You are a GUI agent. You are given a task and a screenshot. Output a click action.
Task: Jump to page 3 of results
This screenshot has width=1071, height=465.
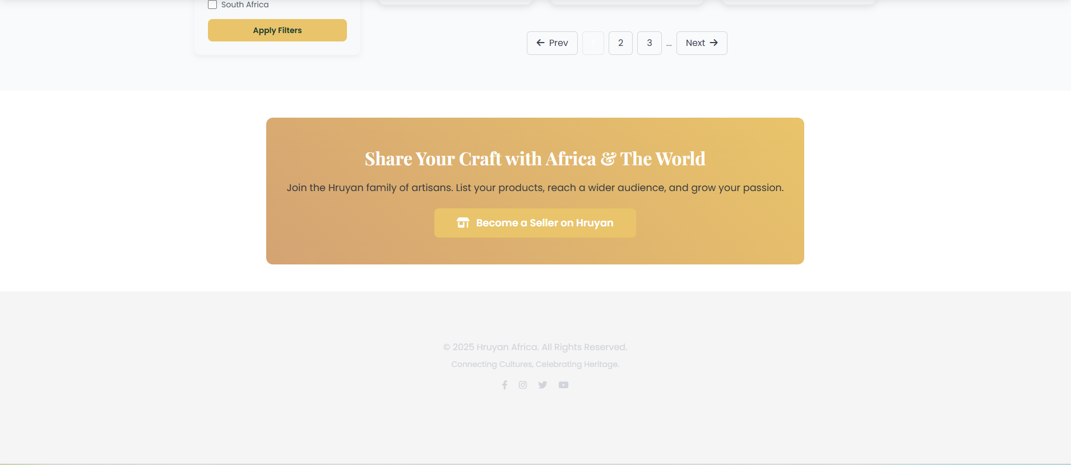[x=649, y=43]
